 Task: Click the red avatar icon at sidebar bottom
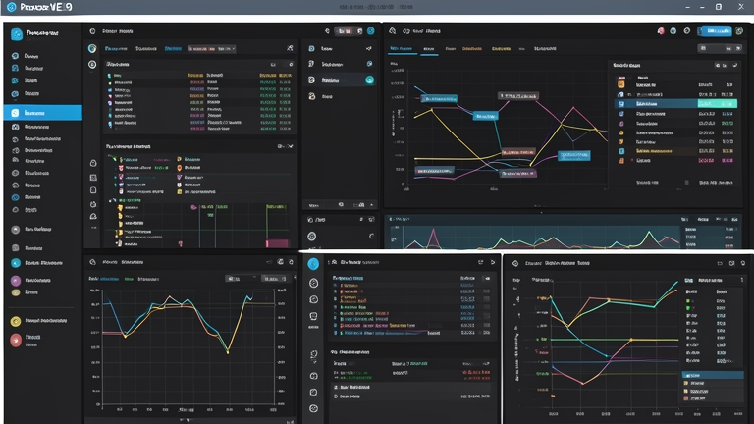click(16, 340)
